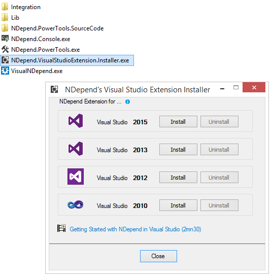The height and width of the screenshot is (279, 273).
Task: Select the NDepend.Console.exe file name
Action: point(41,39)
